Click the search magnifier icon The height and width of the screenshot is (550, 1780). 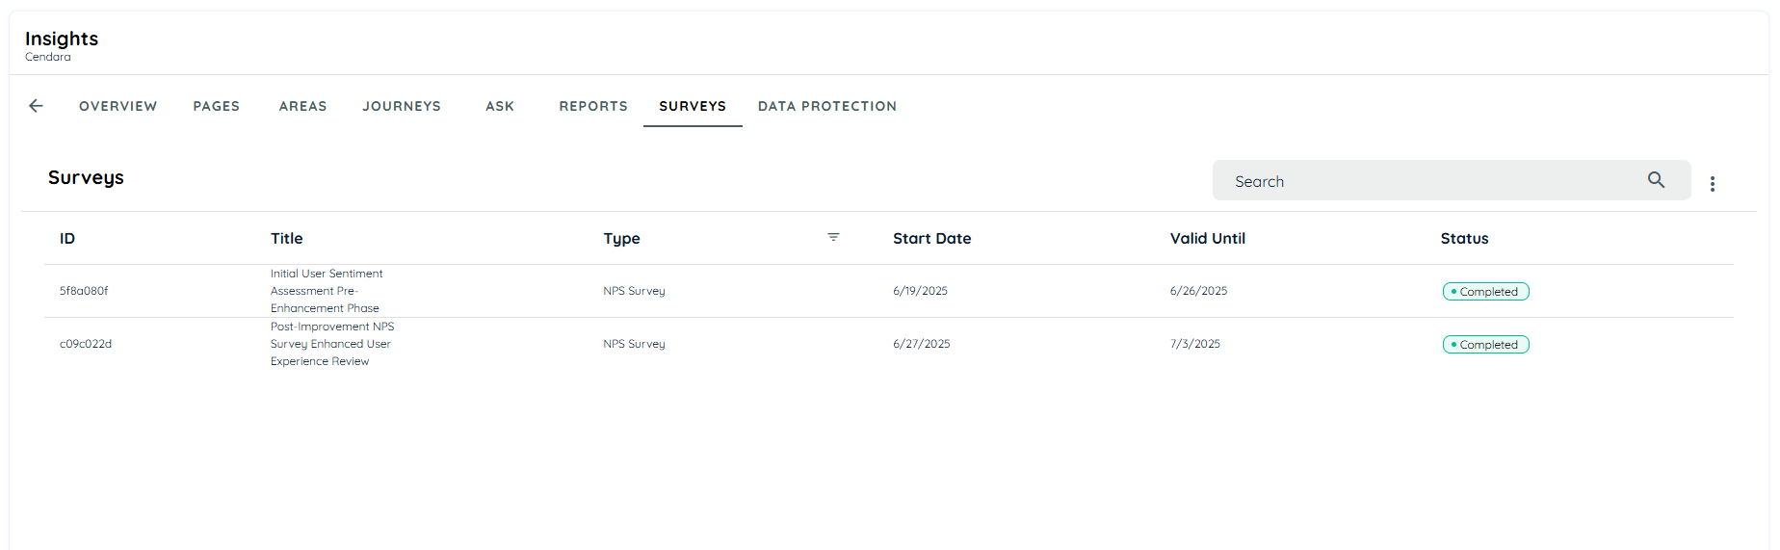coord(1656,180)
